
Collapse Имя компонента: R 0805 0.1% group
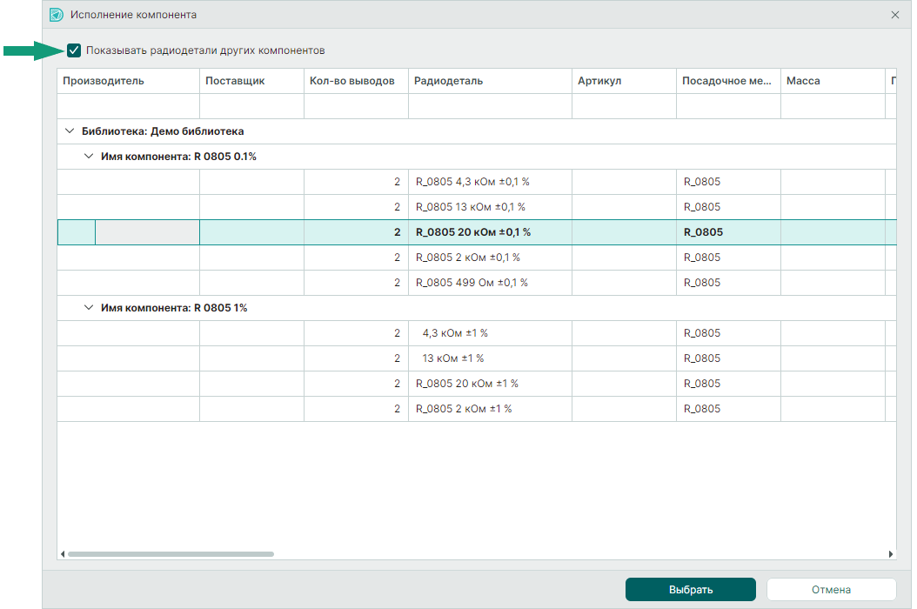tap(89, 157)
